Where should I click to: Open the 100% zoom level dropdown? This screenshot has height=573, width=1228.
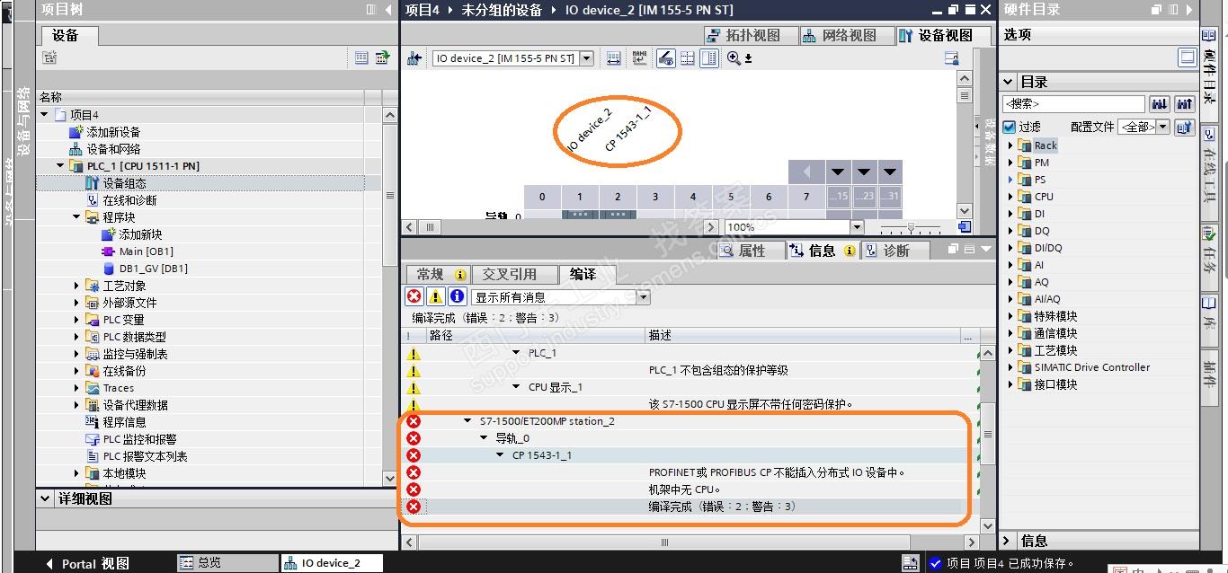(x=857, y=227)
